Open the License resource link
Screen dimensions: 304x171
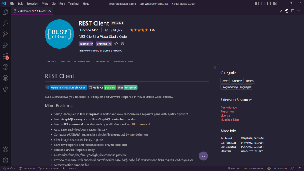[225, 115]
